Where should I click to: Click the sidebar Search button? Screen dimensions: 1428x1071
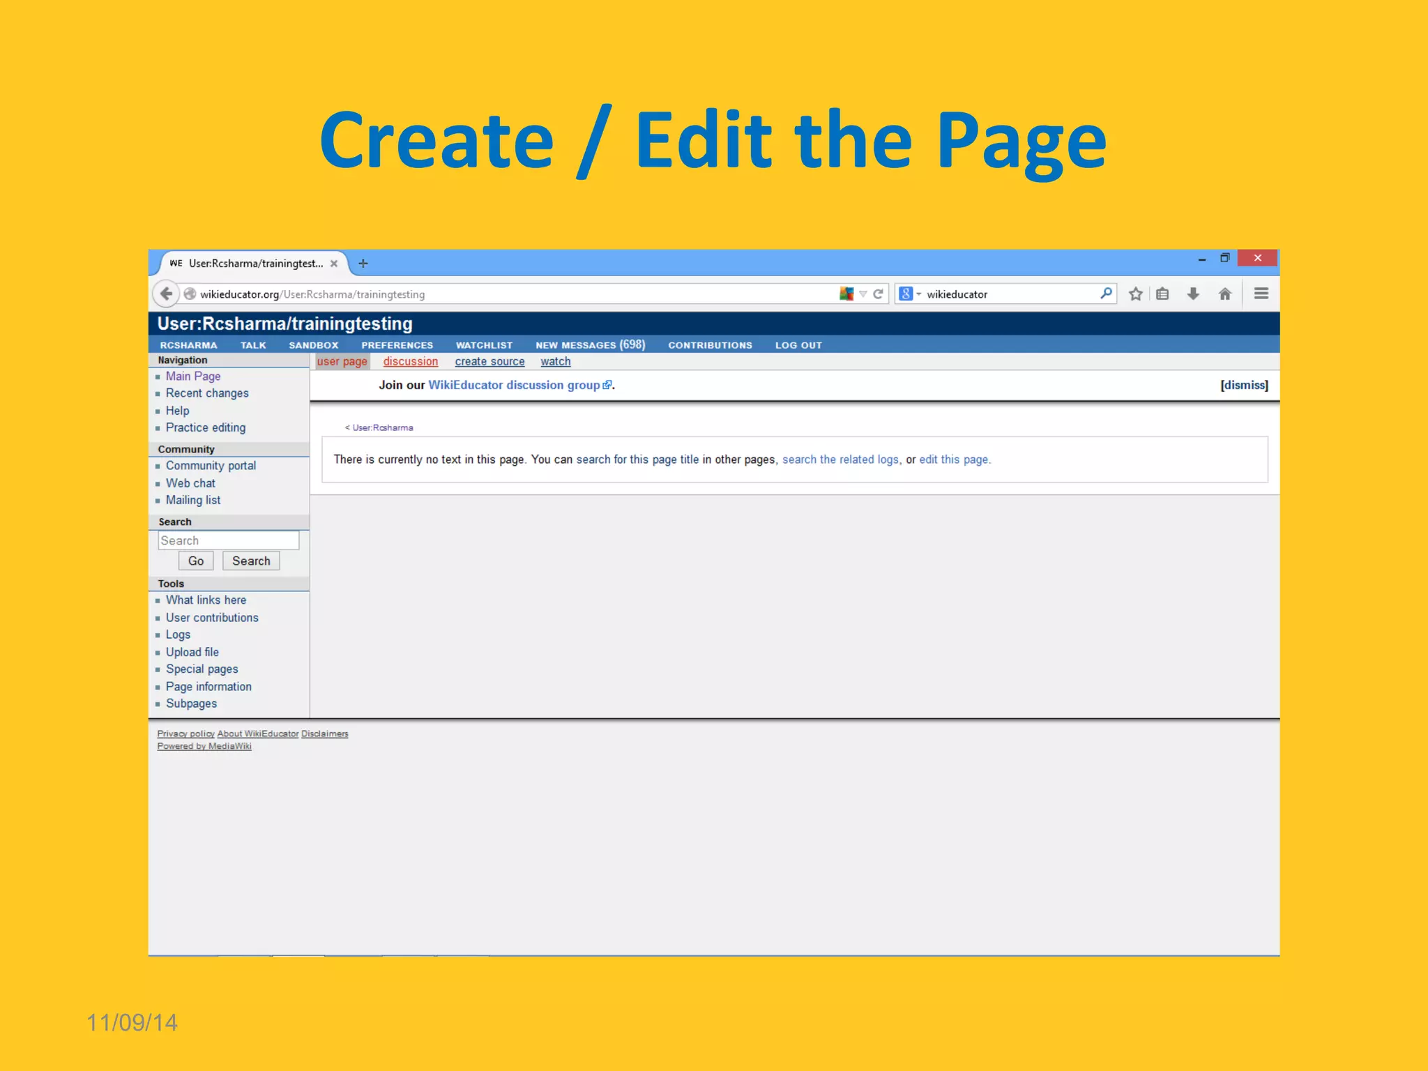251,561
